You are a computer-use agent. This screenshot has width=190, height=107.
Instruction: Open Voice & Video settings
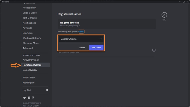click(x=29, y=13)
